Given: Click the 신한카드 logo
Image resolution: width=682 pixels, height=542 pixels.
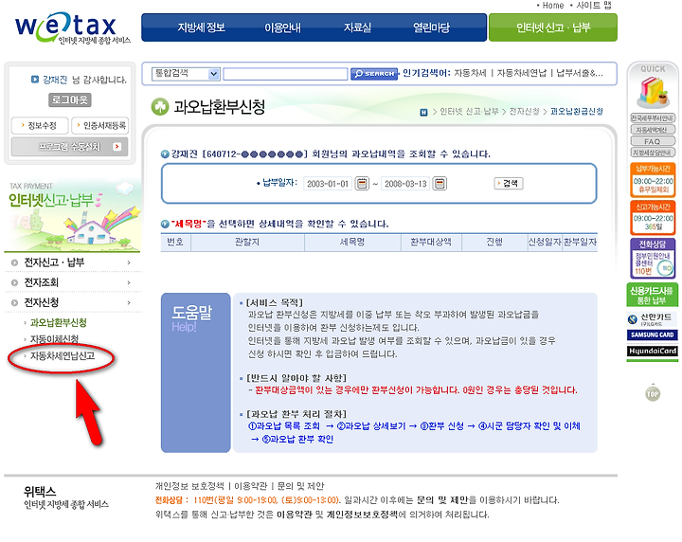Looking at the screenshot, I should (653, 318).
